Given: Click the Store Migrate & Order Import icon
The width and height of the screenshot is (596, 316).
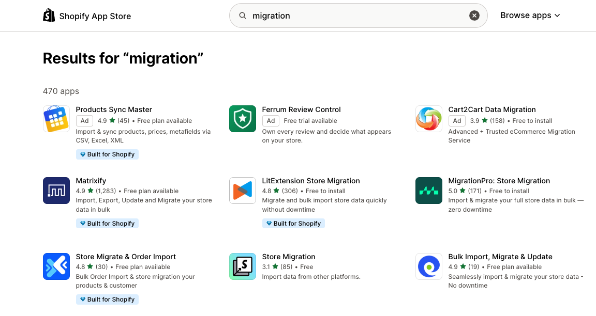Looking at the screenshot, I should point(56,266).
